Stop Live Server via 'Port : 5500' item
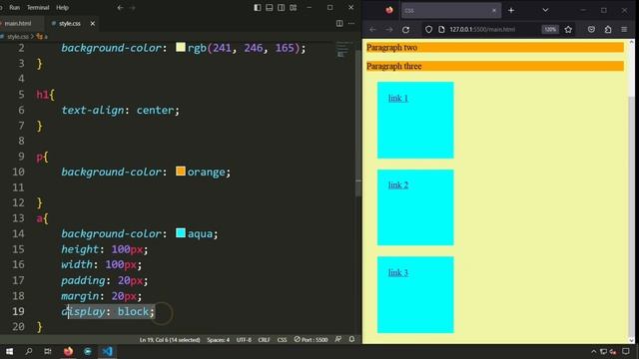This screenshot has width=639, height=359. click(311, 339)
